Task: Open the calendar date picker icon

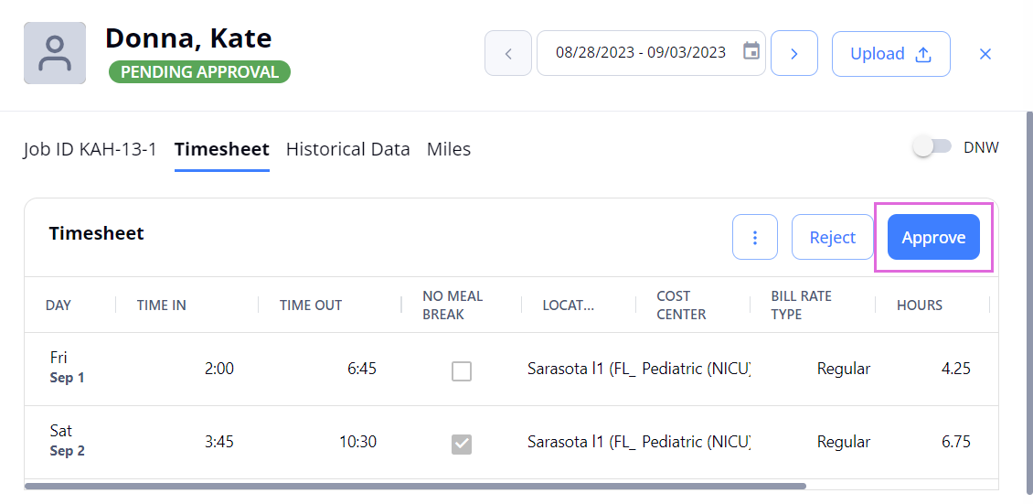Action: 751,51
